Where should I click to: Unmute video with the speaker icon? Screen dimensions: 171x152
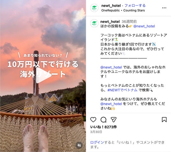pos(79,145)
